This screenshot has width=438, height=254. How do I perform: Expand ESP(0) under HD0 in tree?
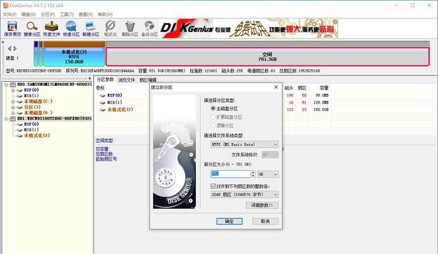click(x=13, y=90)
